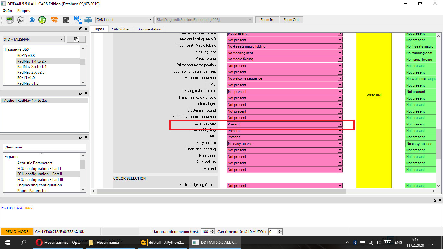Open the Welcome sequence dropdown
The height and width of the screenshot is (249, 443).
pos(285,78)
